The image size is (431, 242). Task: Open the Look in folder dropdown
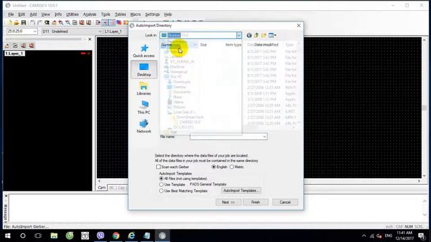pyautogui.click(x=239, y=35)
